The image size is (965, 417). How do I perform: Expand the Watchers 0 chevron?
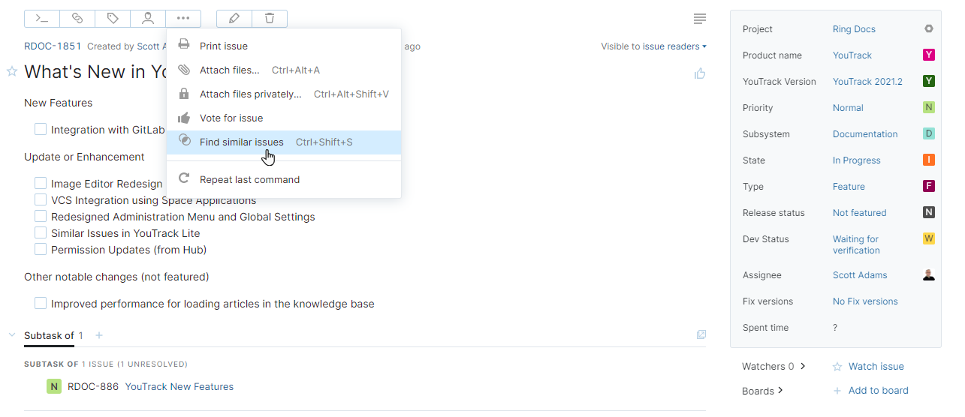coord(803,366)
